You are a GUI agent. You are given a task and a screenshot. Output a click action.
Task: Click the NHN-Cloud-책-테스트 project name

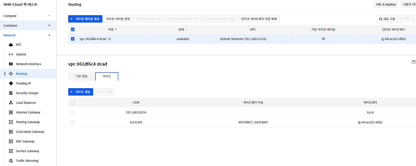[20, 5]
